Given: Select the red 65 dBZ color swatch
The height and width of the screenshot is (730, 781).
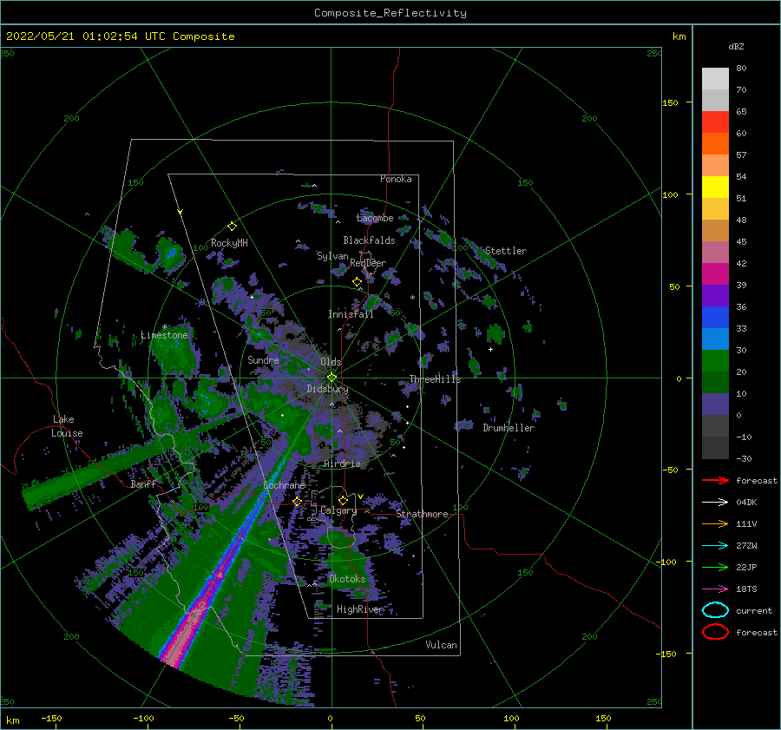Looking at the screenshot, I should (x=715, y=122).
